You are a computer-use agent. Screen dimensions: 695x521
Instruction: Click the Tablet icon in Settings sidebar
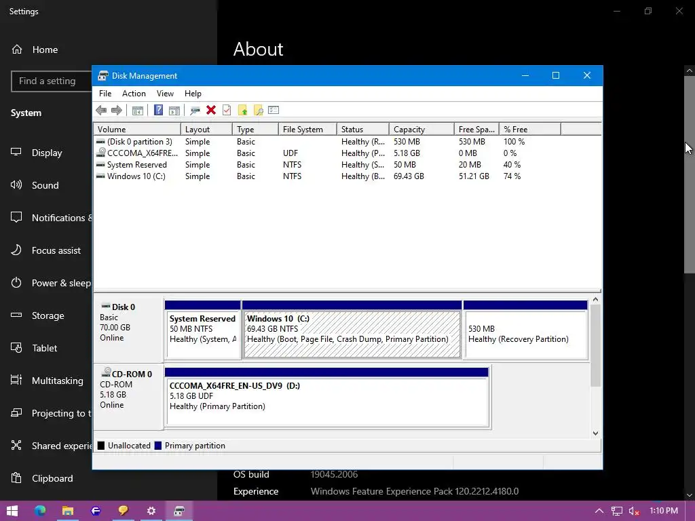(x=16, y=348)
